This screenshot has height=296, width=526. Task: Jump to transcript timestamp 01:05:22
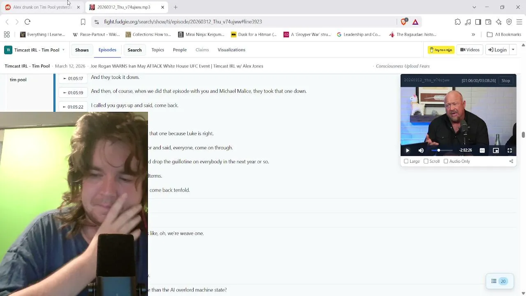coord(73,107)
